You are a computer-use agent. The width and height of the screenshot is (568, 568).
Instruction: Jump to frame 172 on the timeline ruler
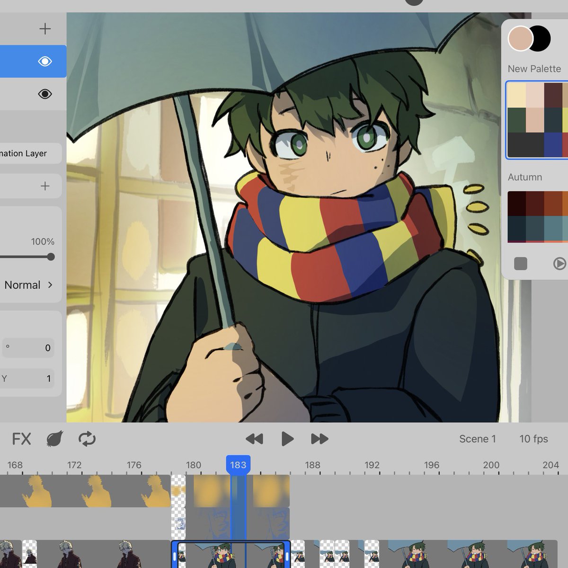(74, 465)
